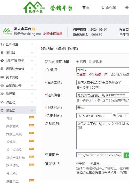Expand the 微互动 chevron
The height and width of the screenshot is (186, 129).
tap(32, 102)
